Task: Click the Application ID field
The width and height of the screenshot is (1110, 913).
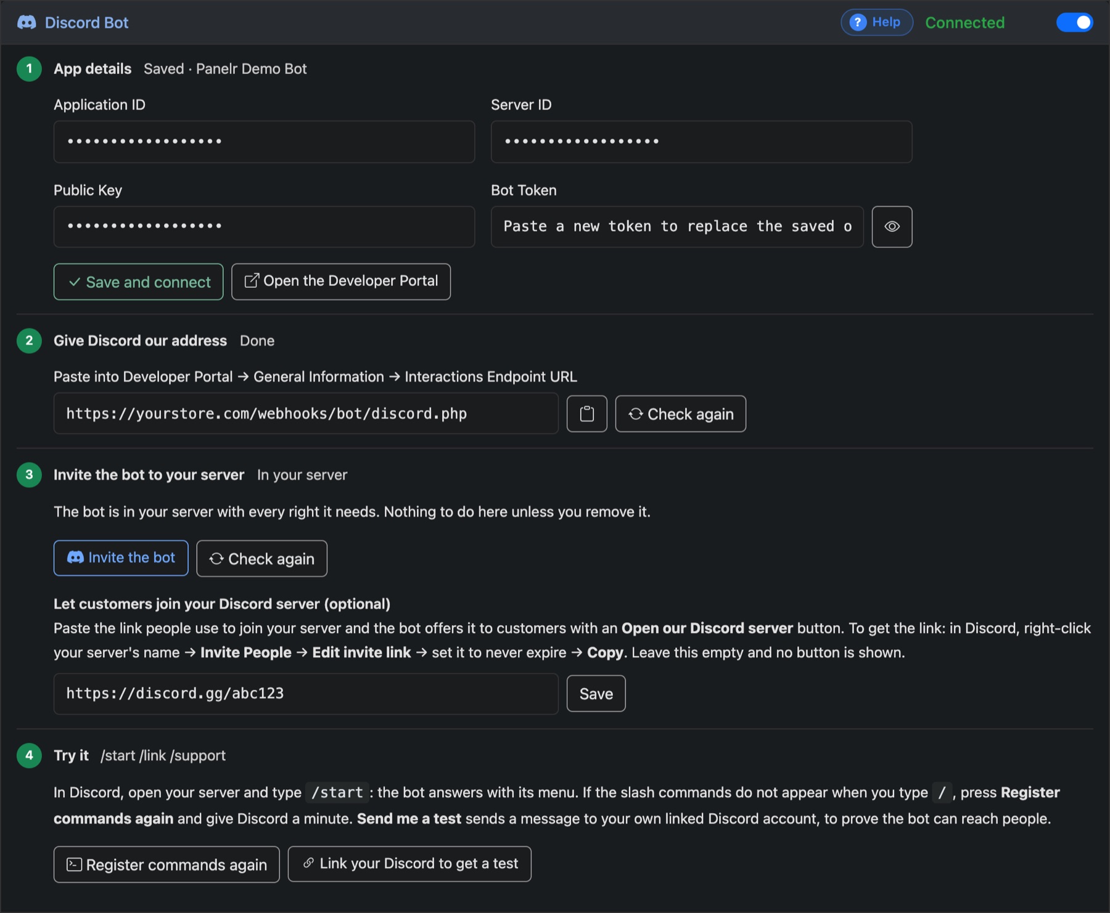Action: 264,142
